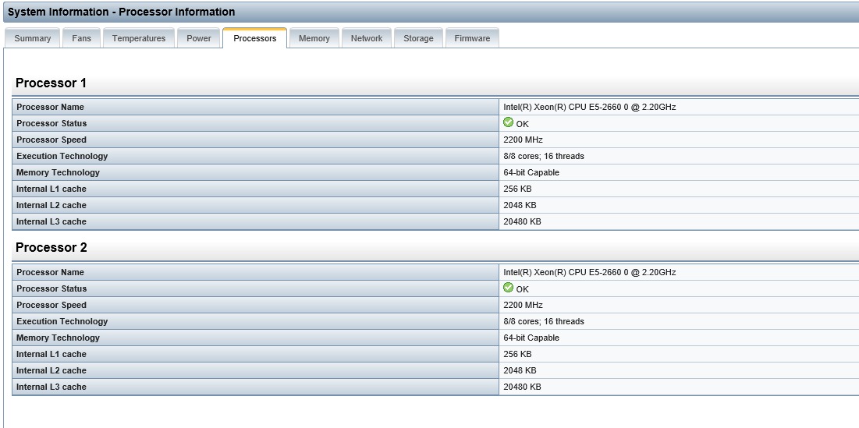Click Processor 2 Internal L3 cache value
This screenshot has width=859, height=428.
pyautogui.click(x=522, y=387)
